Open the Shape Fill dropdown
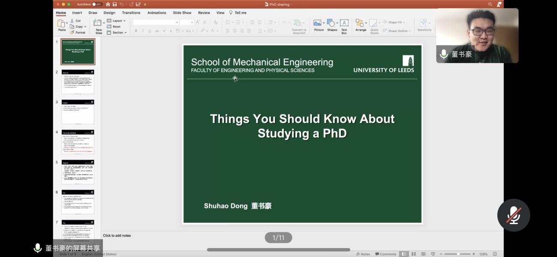Screen dimensions: 557x257 coord(394,22)
